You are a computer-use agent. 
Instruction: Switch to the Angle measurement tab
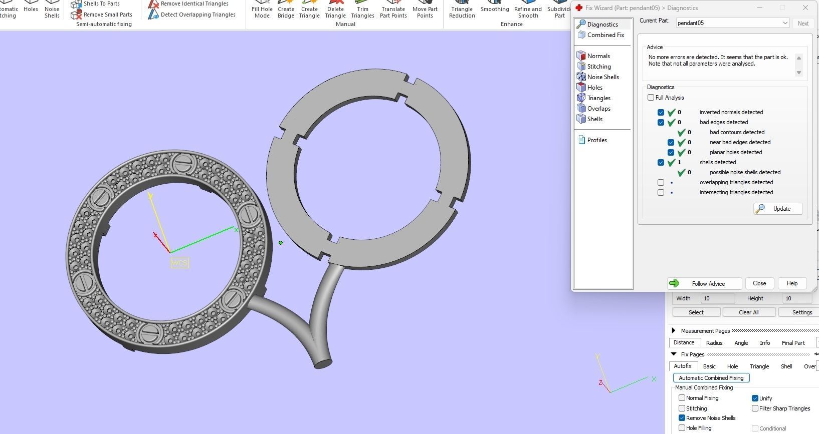741,343
